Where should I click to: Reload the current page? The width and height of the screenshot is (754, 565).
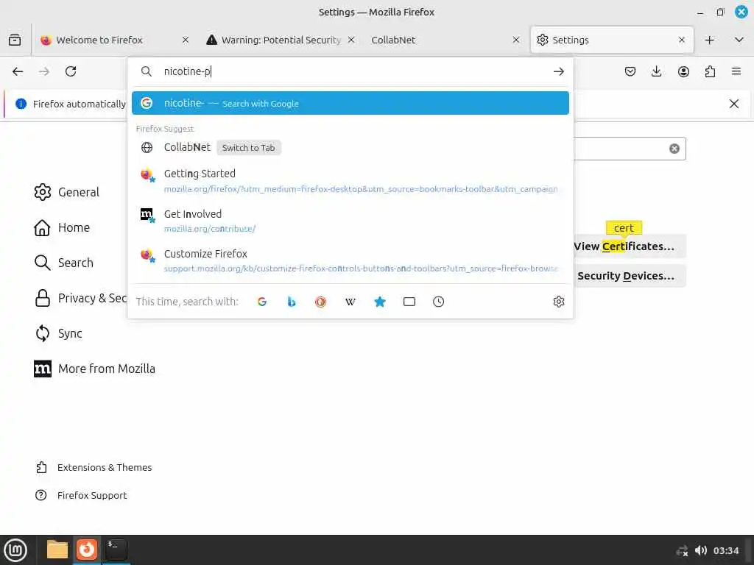[71, 71]
